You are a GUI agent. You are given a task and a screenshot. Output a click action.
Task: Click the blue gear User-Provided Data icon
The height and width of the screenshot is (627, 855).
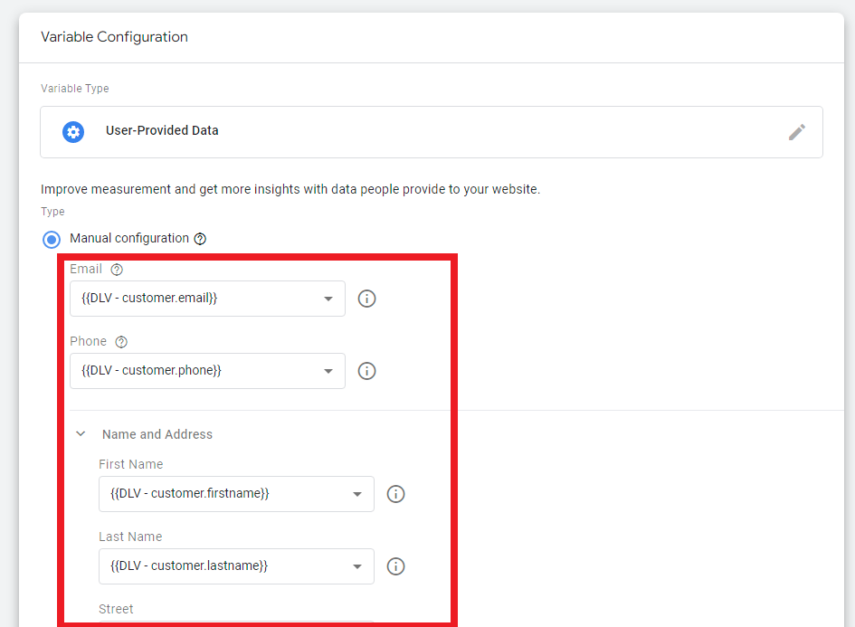[73, 132]
